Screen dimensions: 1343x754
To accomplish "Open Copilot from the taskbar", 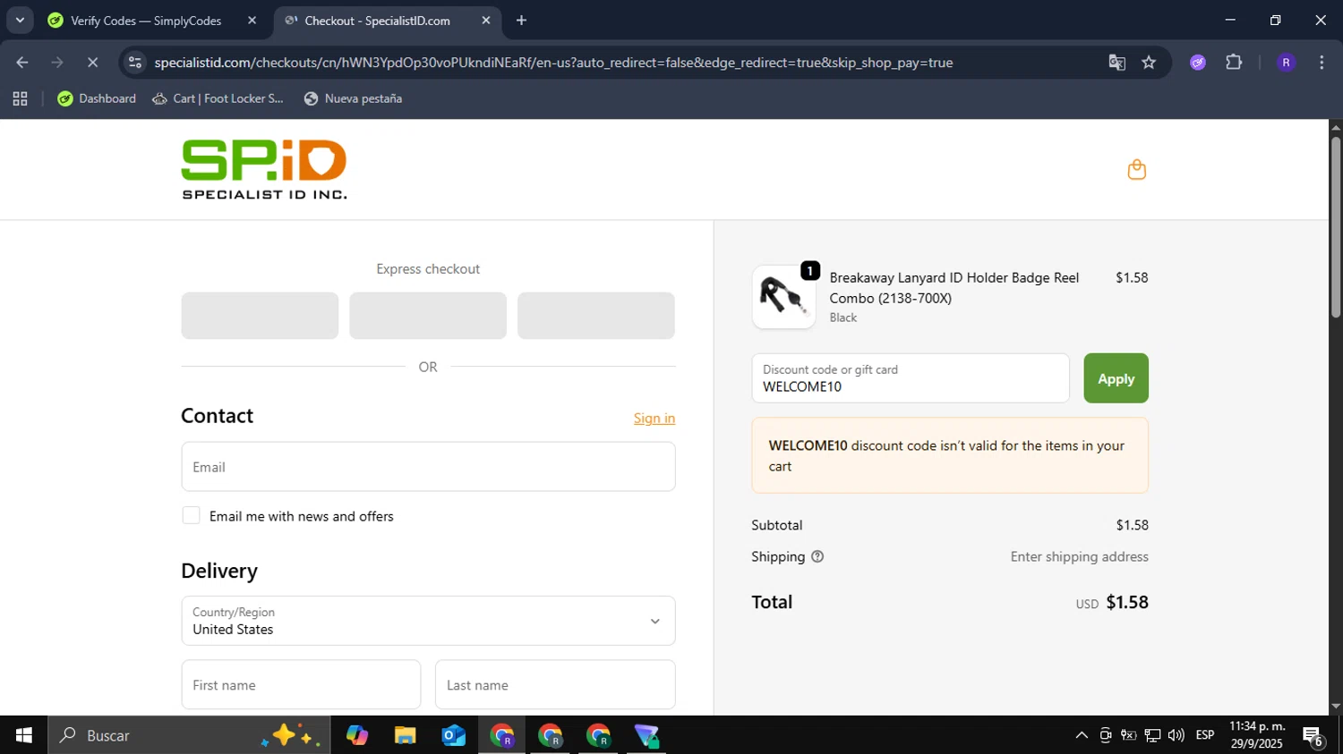I will point(357,735).
